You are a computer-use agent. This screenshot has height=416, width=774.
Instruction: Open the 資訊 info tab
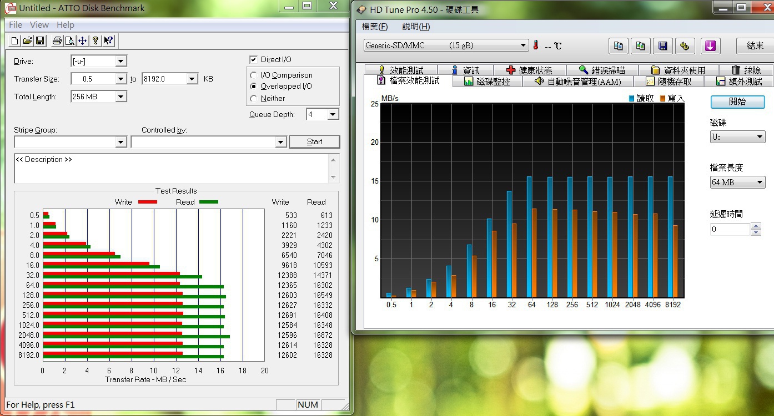tap(465, 70)
